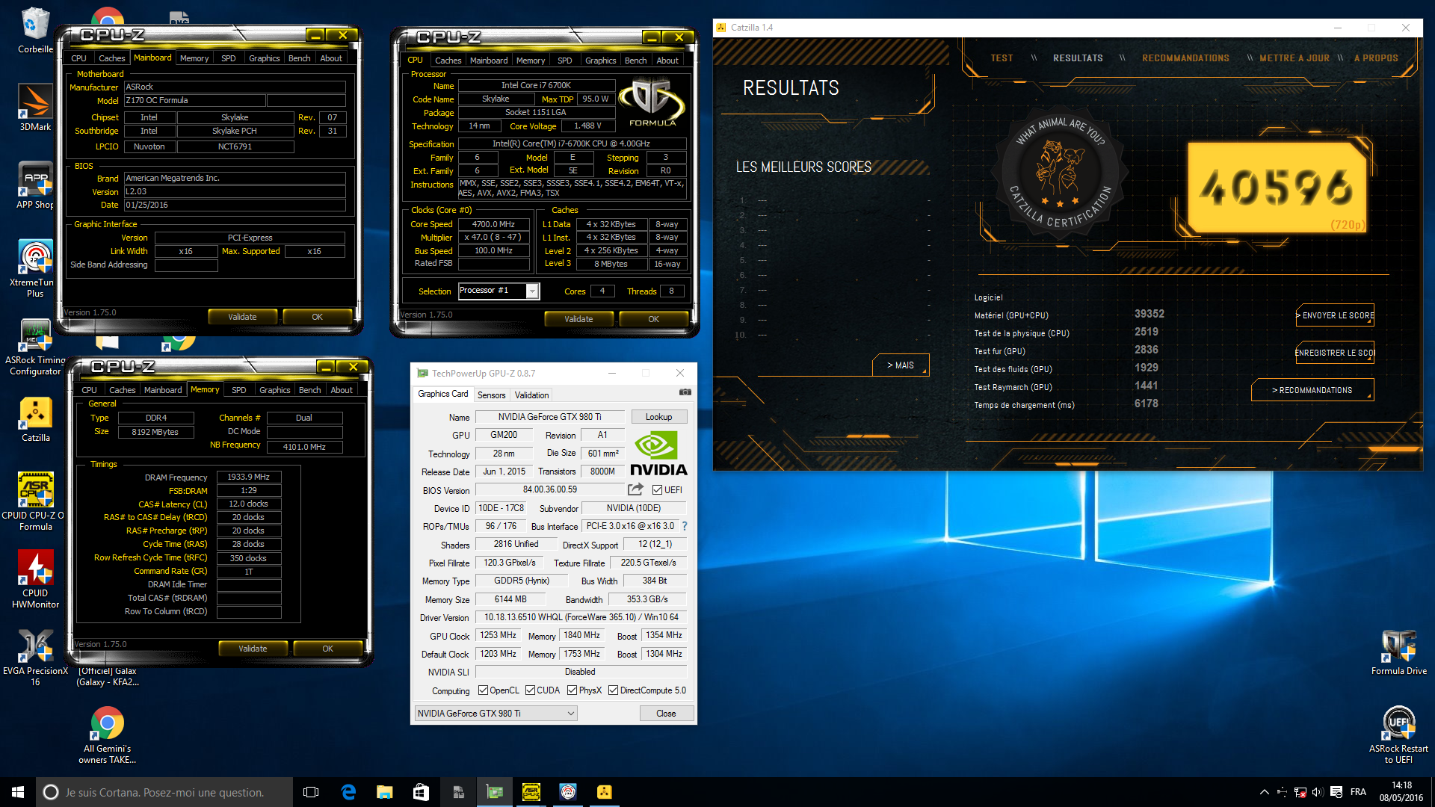Switch to SPD tab in Mainboard CPU-Z window
Viewport: 1435px width, 807px height.
(x=228, y=58)
